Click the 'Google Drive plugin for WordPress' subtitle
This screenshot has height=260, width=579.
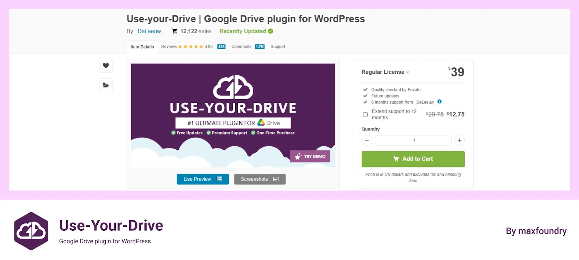[x=105, y=241]
